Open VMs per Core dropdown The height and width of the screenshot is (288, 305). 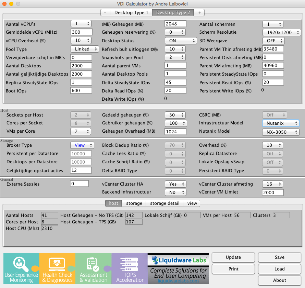[x=81, y=132]
